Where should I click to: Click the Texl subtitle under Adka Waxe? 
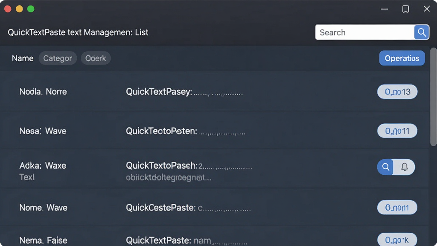point(27,177)
